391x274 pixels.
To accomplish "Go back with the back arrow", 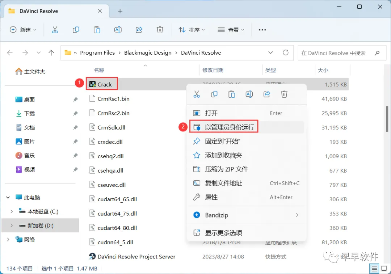I will tap(10, 53).
